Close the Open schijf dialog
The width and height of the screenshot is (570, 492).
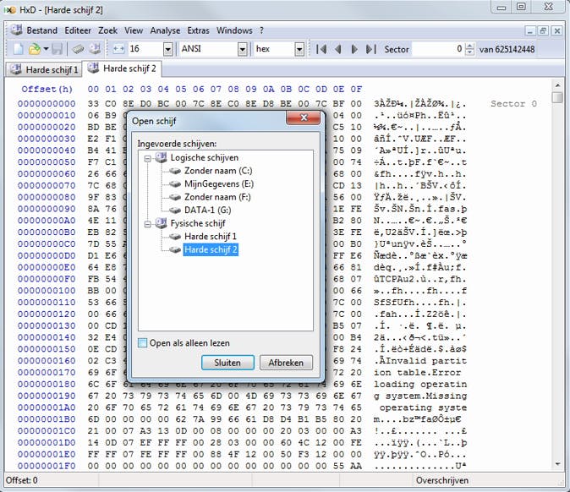[x=303, y=118]
